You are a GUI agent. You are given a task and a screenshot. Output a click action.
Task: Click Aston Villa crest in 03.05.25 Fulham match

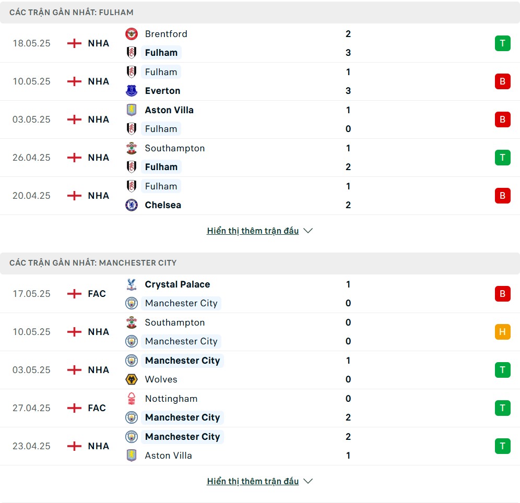point(132,110)
